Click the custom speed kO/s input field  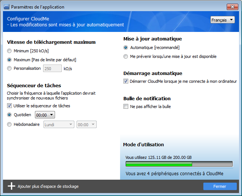click(52, 69)
